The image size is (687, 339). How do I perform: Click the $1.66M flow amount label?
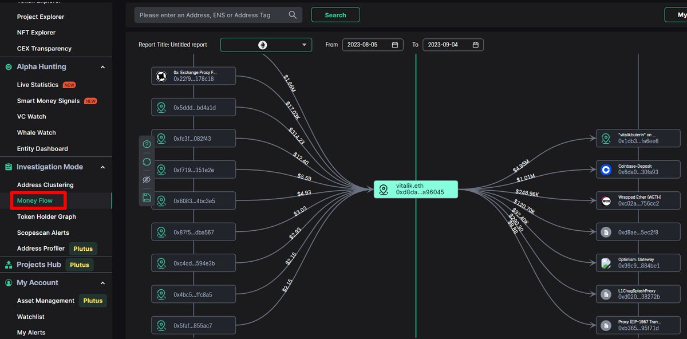[290, 84]
